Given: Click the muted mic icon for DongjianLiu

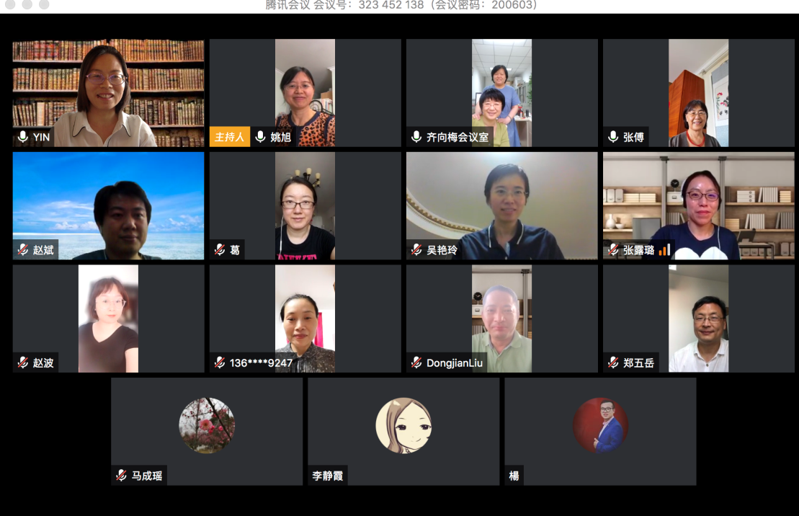Looking at the screenshot, I should click(x=416, y=362).
